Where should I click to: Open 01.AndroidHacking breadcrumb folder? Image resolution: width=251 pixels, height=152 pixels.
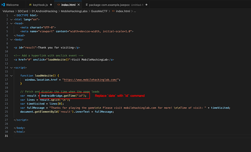(x=44, y=11)
